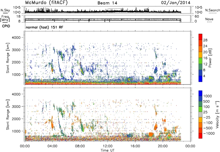Click the "4" power colorbar value

tap(204, 76)
